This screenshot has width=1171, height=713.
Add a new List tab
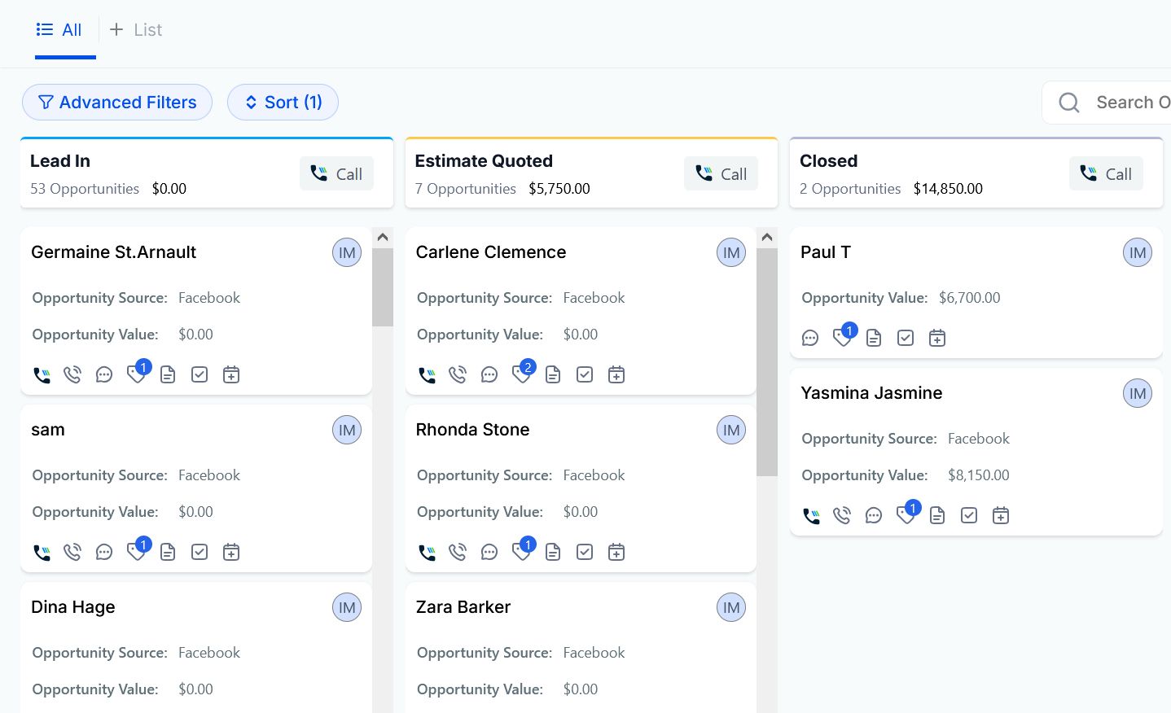coord(136,30)
